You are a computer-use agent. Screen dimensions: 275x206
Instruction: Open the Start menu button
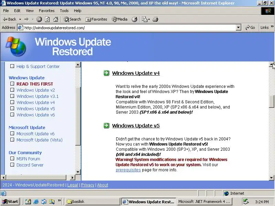[10, 202]
